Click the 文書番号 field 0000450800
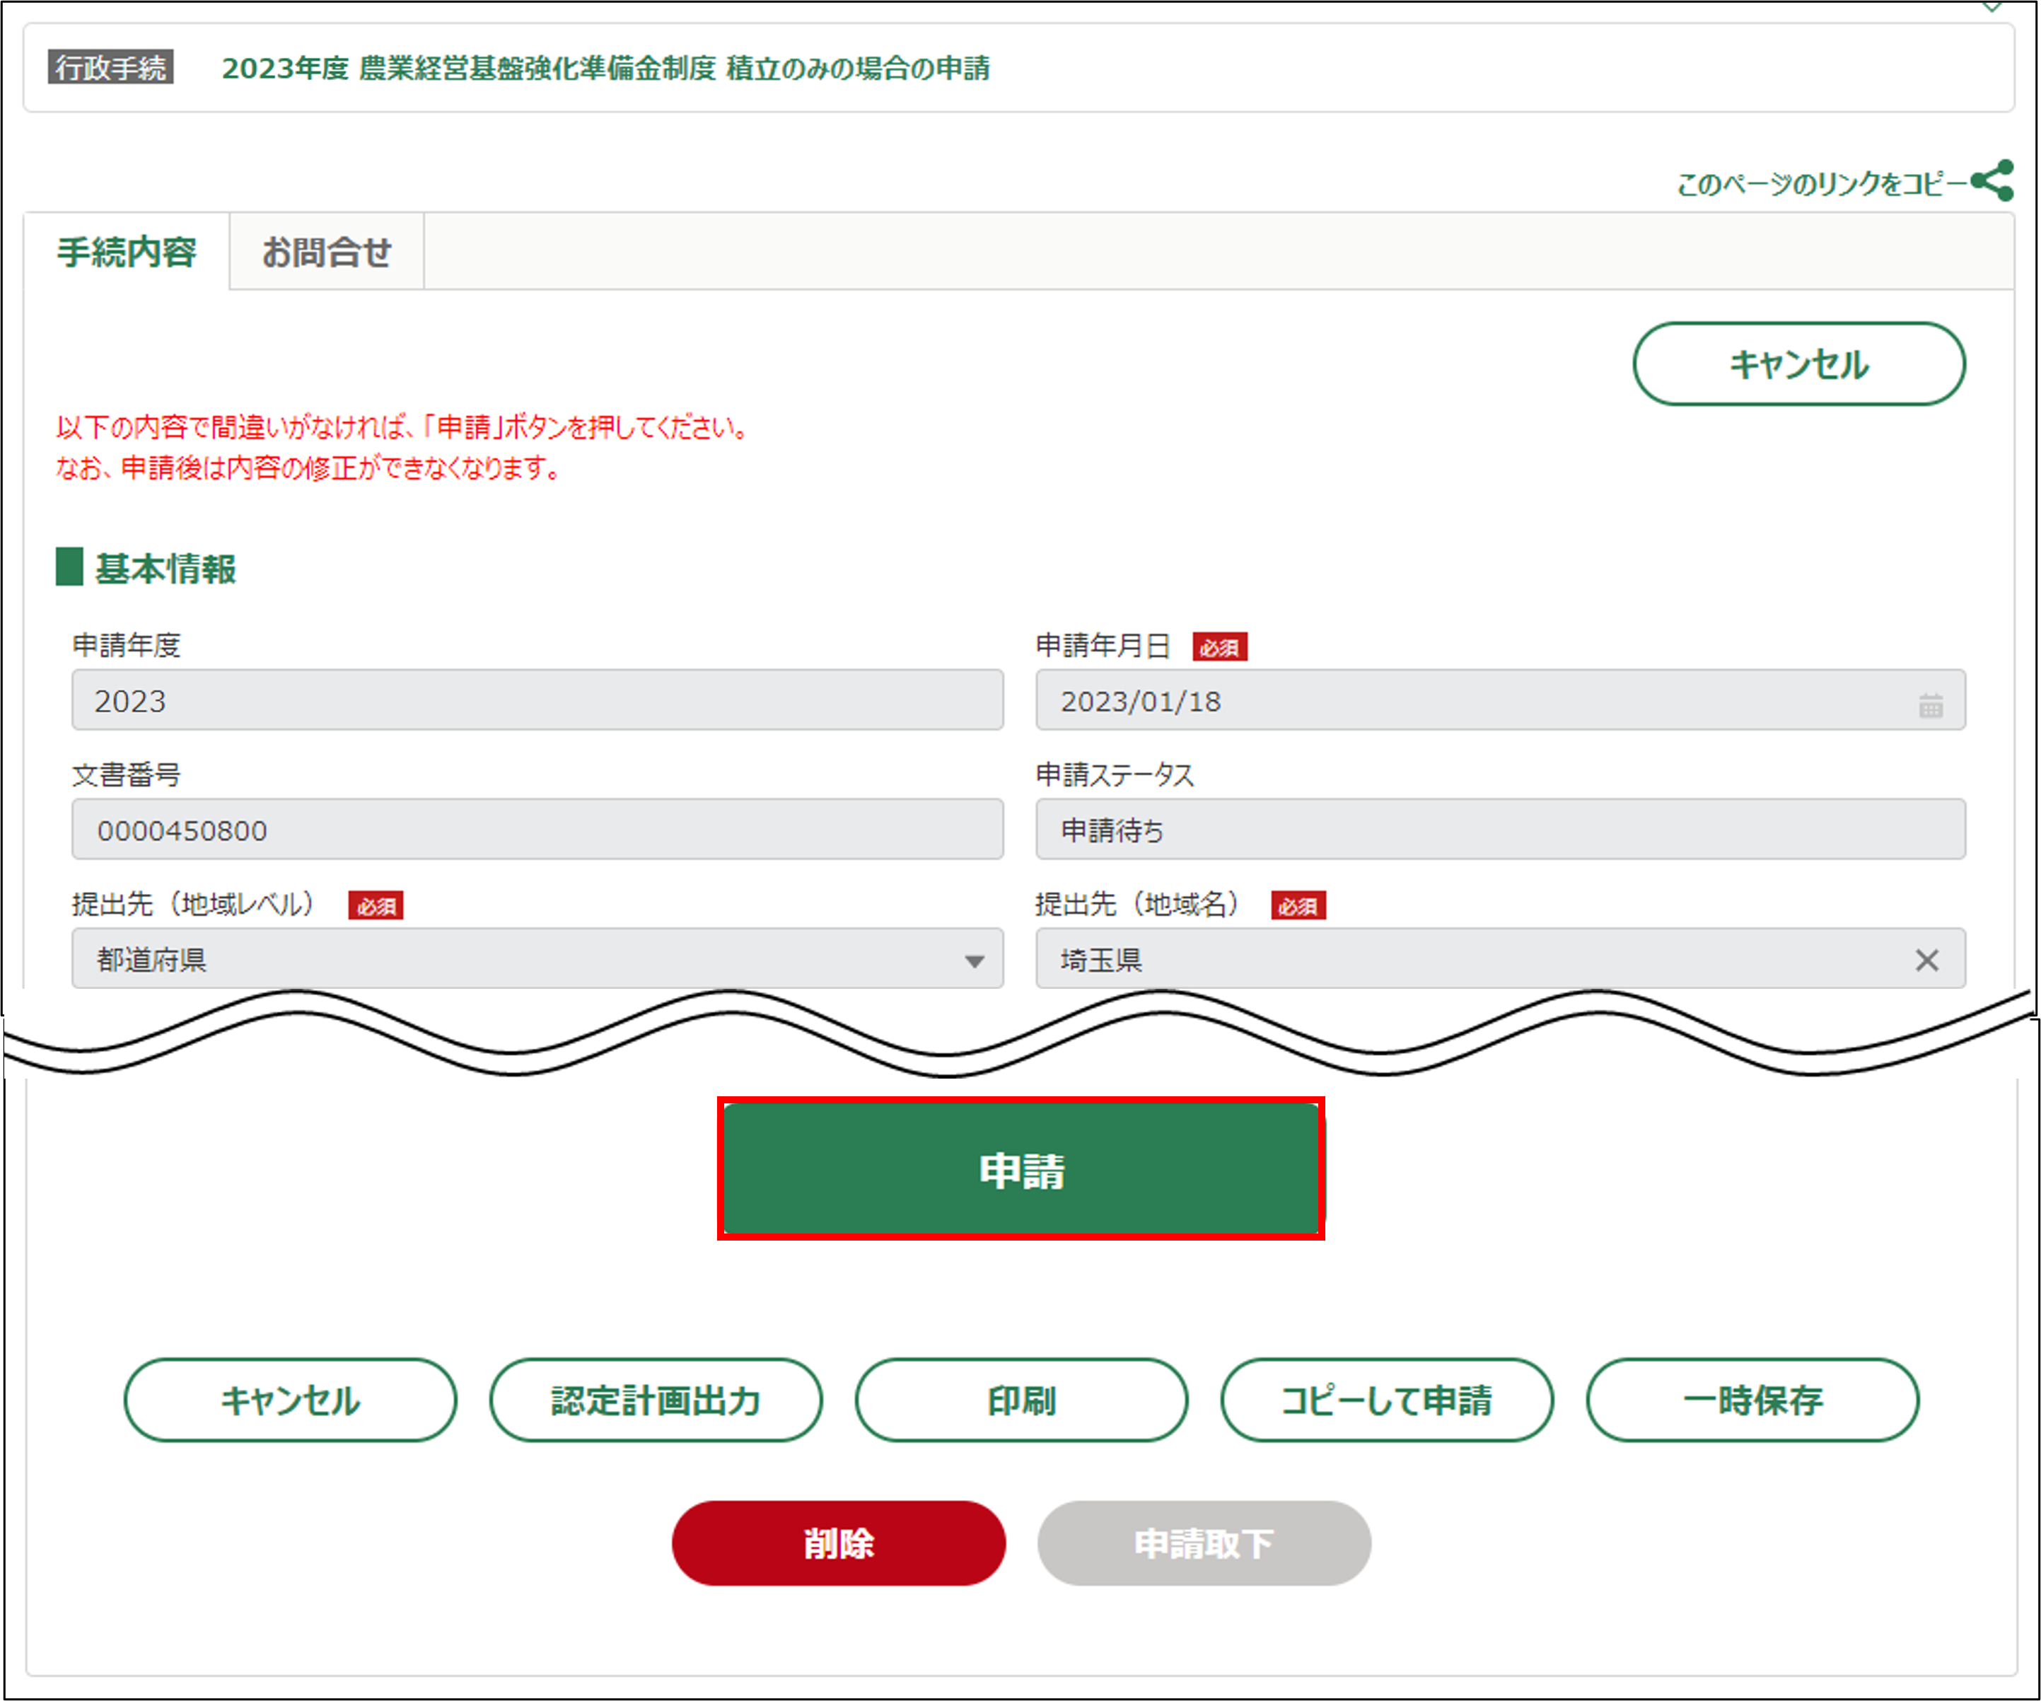 pyautogui.click(x=537, y=829)
